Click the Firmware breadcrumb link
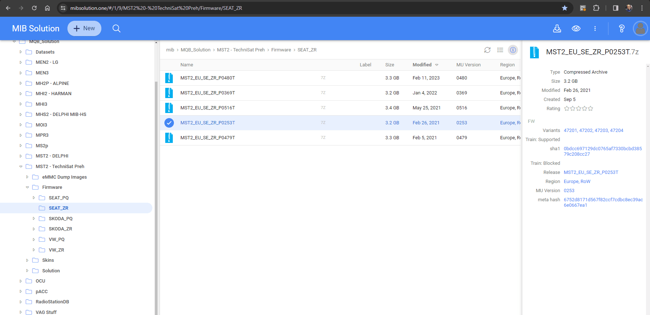Screen dimensions: 650x315 281,50
